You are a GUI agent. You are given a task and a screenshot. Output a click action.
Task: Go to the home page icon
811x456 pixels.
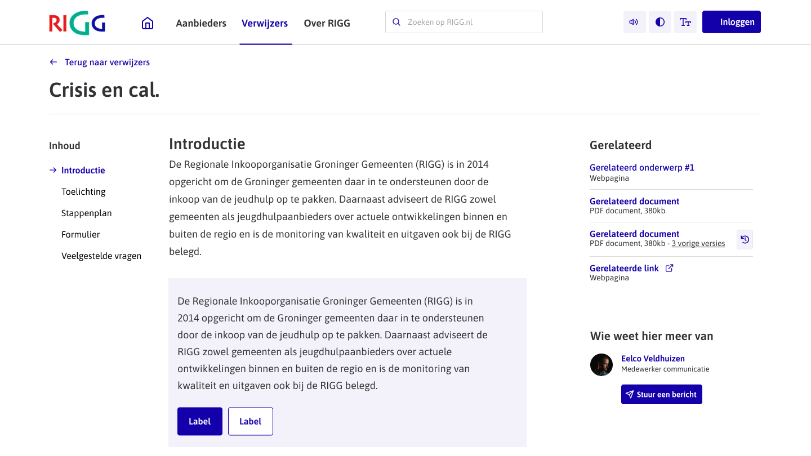point(148,23)
